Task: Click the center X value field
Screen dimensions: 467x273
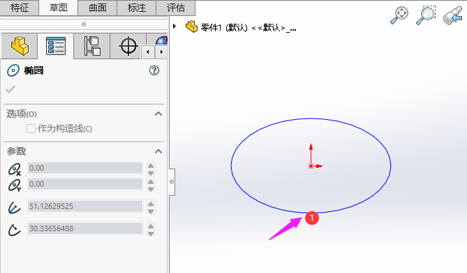Action: (x=85, y=168)
